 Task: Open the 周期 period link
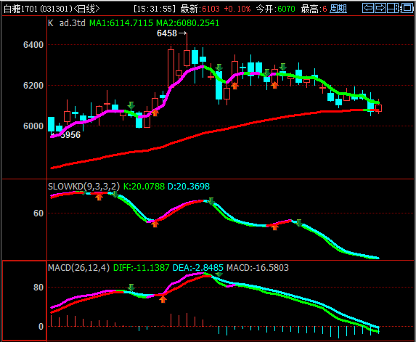(338, 9)
